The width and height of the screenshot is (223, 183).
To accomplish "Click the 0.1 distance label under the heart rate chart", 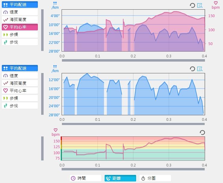I will point(98,165).
